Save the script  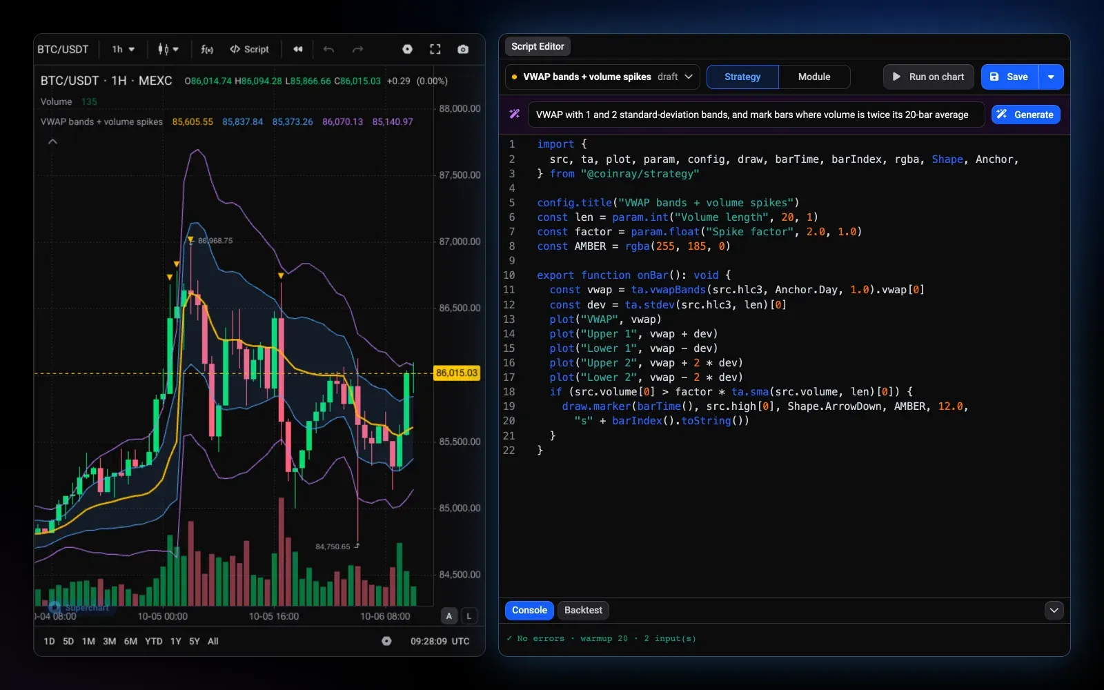(1009, 77)
